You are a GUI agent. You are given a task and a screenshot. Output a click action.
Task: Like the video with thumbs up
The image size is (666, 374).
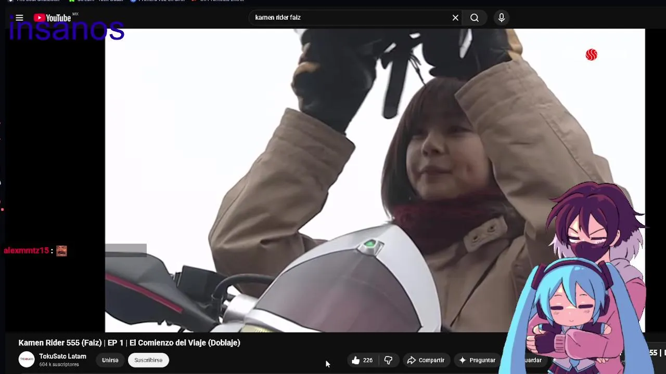tap(362, 360)
